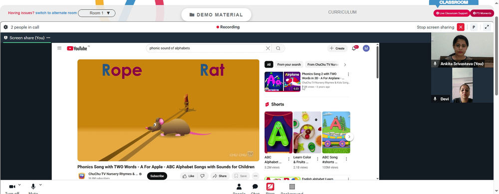499x194 pixels.
Task: Open the People panel icon
Action: coord(239,187)
